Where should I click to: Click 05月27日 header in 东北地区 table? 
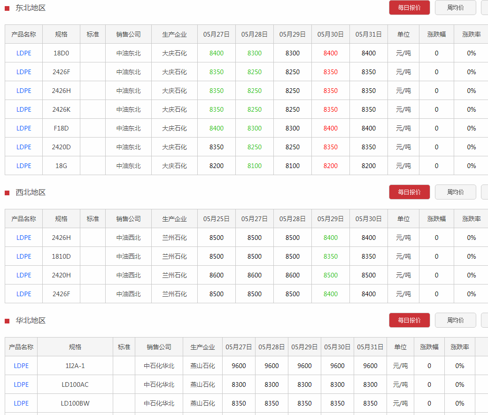(x=217, y=34)
